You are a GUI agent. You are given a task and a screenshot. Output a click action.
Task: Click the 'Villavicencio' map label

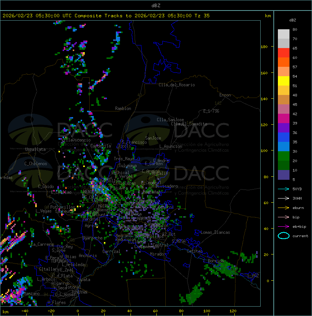(76, 140)
